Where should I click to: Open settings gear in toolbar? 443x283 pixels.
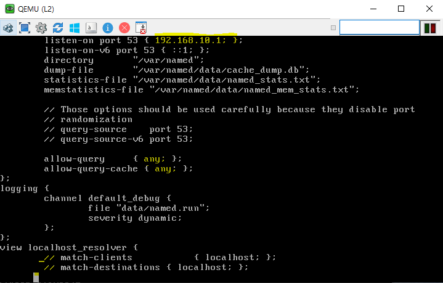click(x=41, y=28)
